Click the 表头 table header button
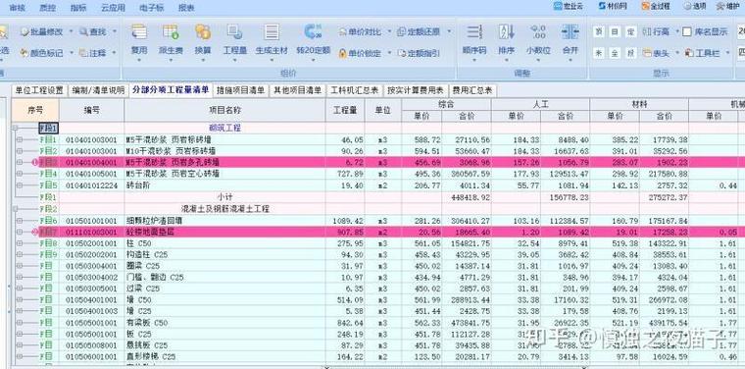The width and height of the screenshot is (745, 369). click(656, 53)
